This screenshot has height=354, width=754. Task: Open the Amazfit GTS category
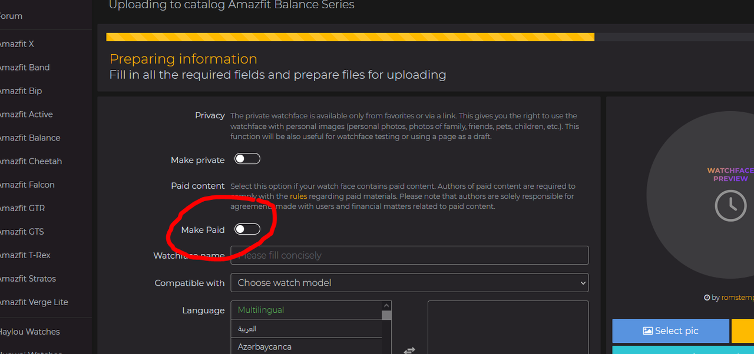tap(22, 232)
